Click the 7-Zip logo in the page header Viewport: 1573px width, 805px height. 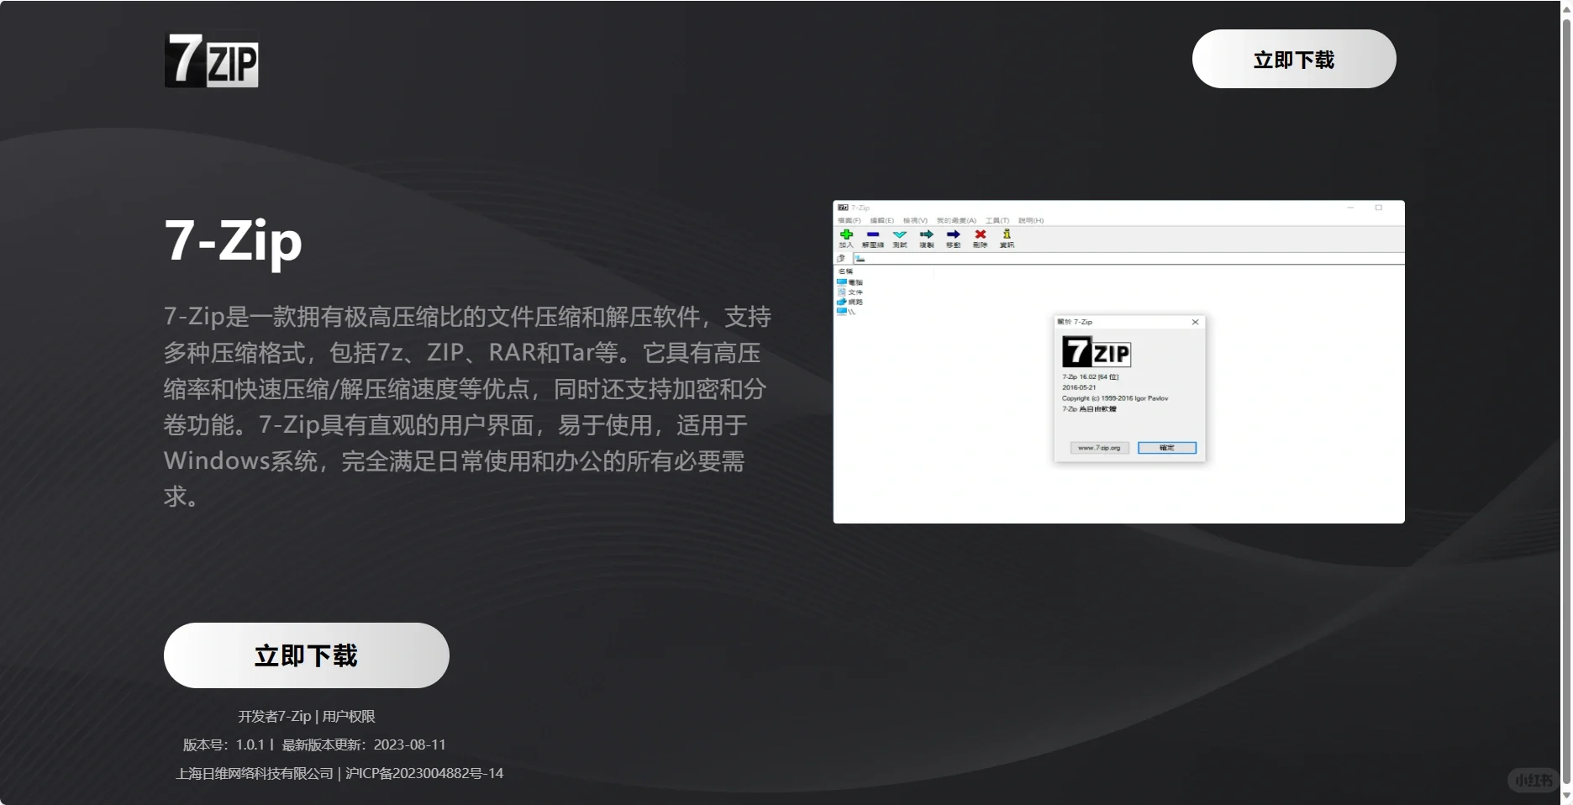click(x=211, y=61)
